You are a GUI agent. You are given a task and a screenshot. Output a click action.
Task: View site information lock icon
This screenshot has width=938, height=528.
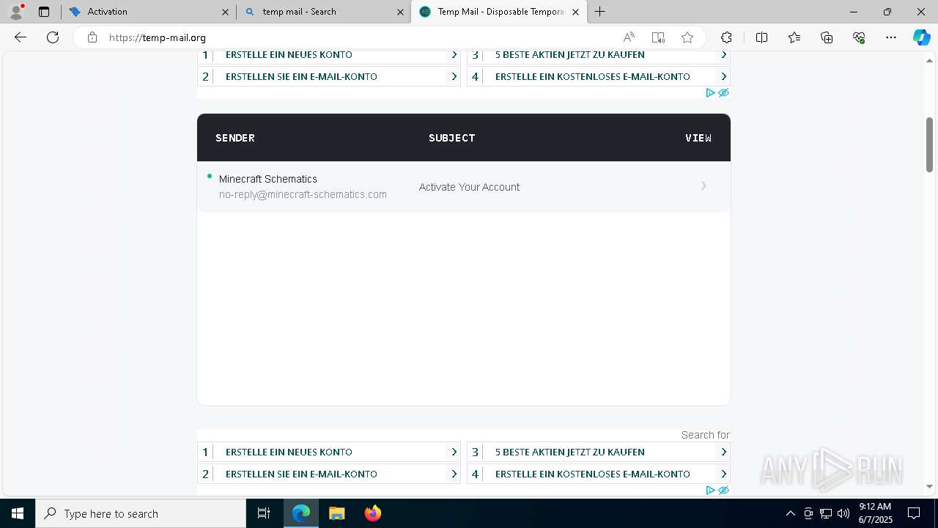tap(92, 37)
